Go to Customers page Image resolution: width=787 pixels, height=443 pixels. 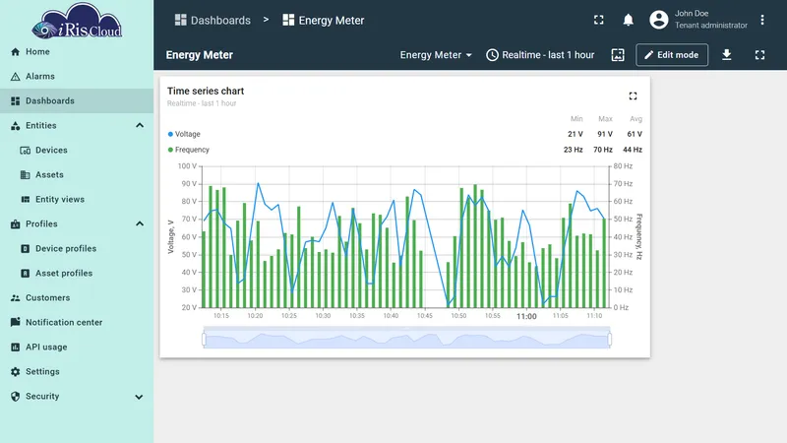pos(77,298)
